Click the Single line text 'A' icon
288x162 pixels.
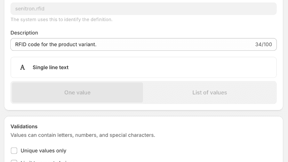point(22,67)
